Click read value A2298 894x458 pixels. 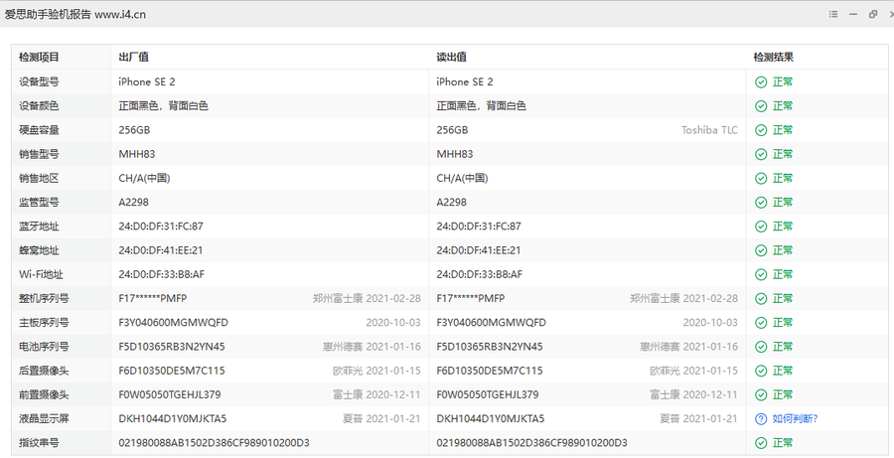[452, 203]
